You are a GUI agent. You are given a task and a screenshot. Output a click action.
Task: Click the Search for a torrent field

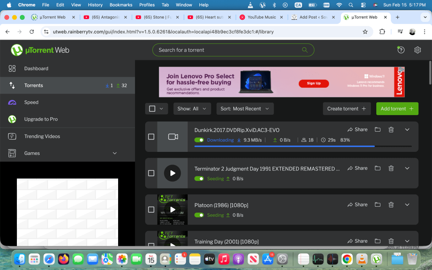pos(228,50)
